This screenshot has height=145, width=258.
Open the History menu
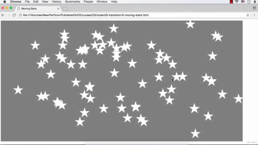pyautogui.click(x=56, y=2)
